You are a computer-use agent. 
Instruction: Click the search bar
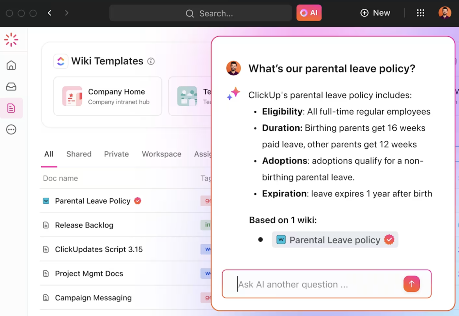[200, 13]
